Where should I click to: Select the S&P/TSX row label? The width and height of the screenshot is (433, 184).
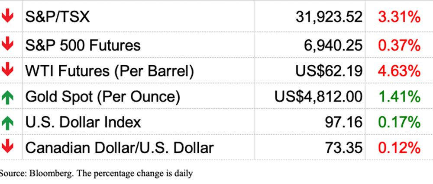(x=58, y=17)
